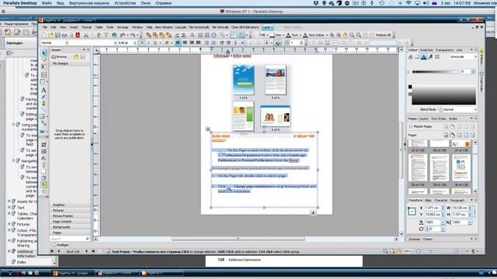Click Close All Publications
Image resolution: width=497 pixels, height=279 pixels.
point(245,28)
